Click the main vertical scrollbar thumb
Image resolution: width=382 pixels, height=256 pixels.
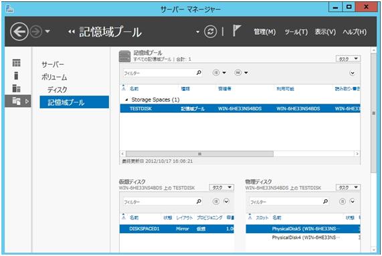[373, 113]
